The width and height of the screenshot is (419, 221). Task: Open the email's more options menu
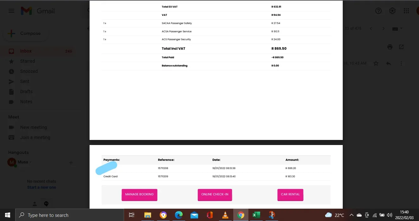pos(401,63)
